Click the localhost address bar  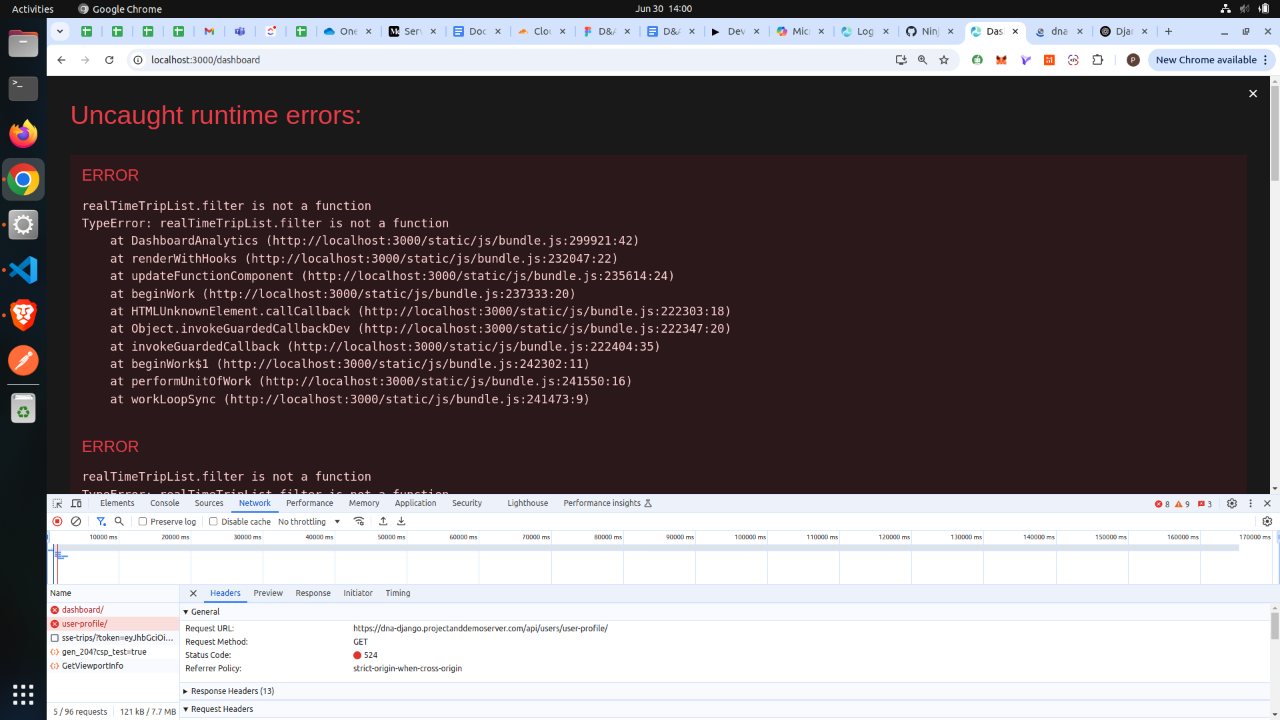tap(467, 60)
